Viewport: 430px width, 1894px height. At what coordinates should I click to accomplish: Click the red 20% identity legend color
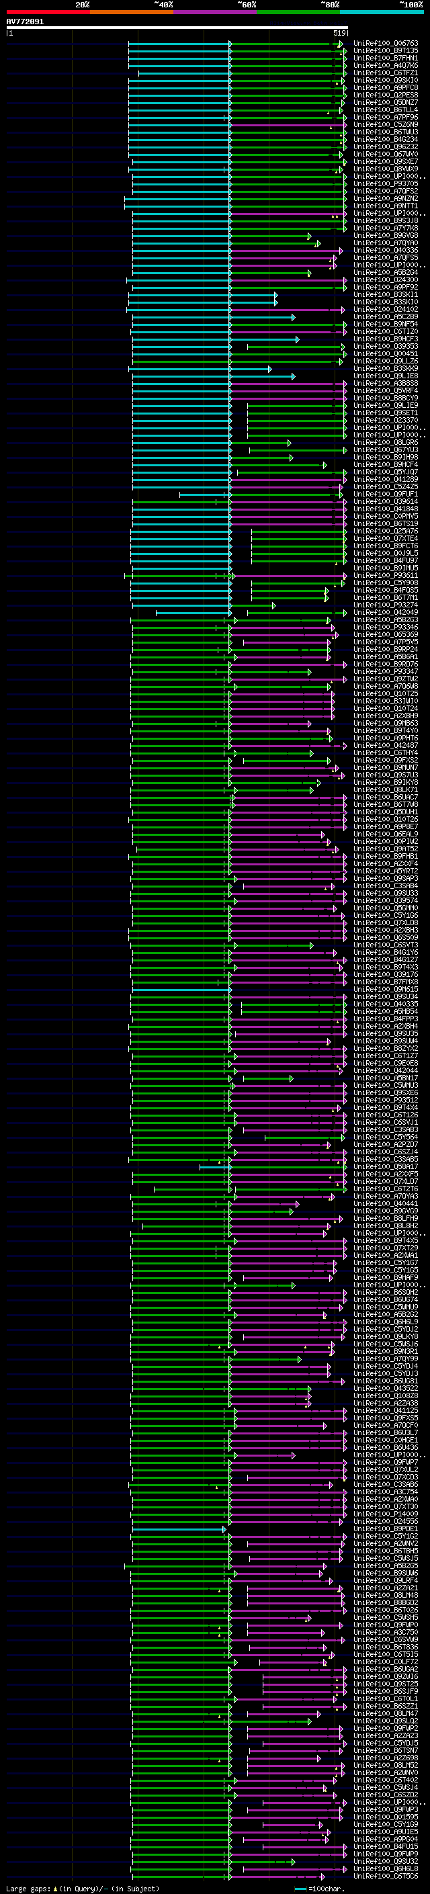48,12
